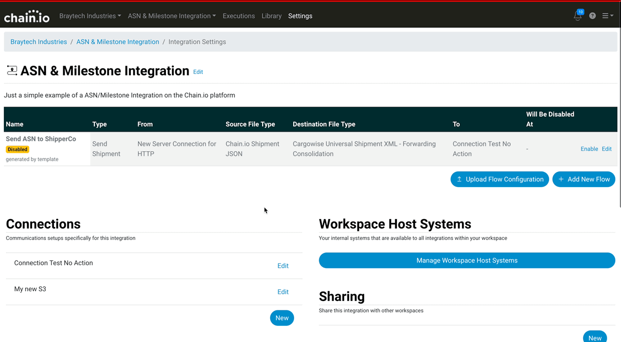
Task: Click the Connection Test No Action table cell
Action: click(482, 149)
